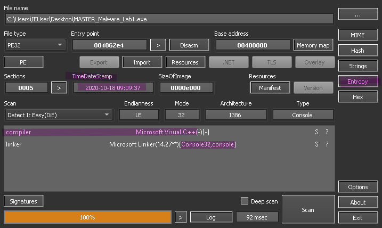Open the Disasm view
The width and height of the screenshot is (382, 228).
pyautogui.click(x=189, y=45)
